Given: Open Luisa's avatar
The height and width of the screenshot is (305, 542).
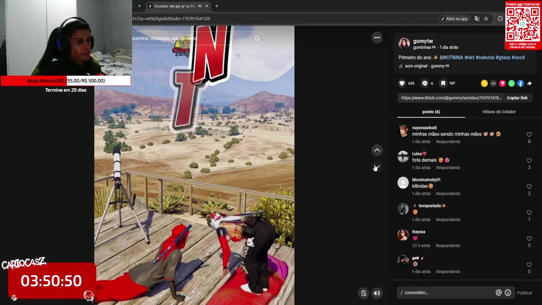Looking at the screenshot, I should (x=403, y=157).
